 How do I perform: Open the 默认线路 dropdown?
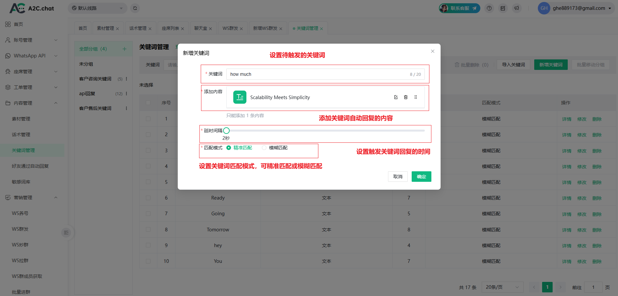(x=97, y=8)
